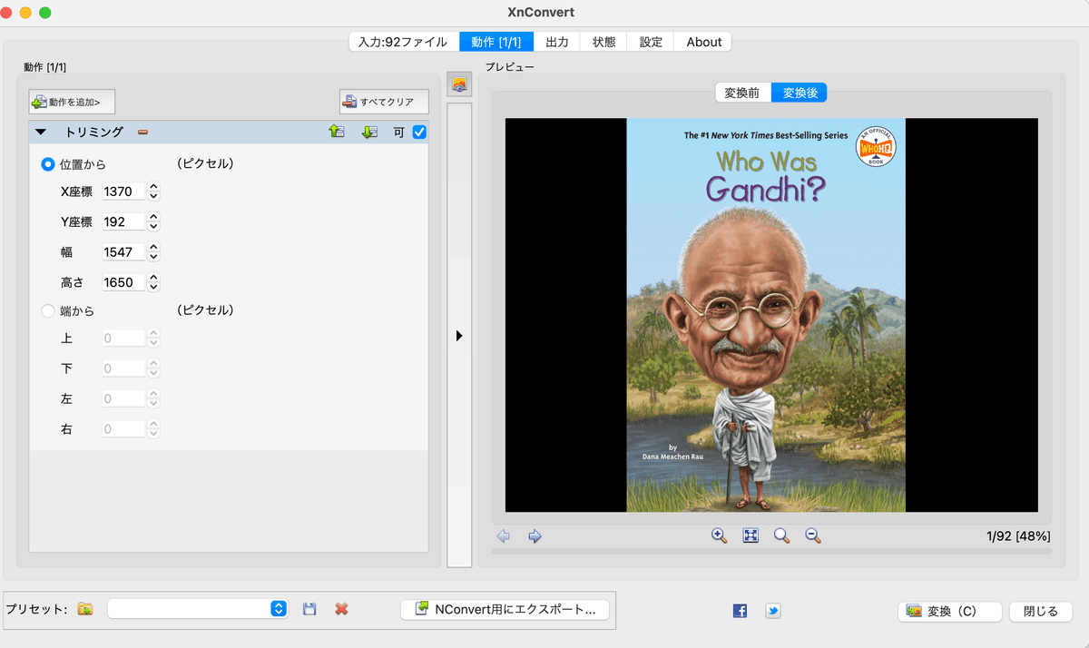The width and height of the screenshot is (1089, 648).
Task: Click the 幅 field showing 1547
Action: [x=124, y=251]
